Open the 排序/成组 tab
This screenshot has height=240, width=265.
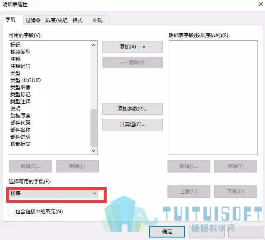point(56,20)
